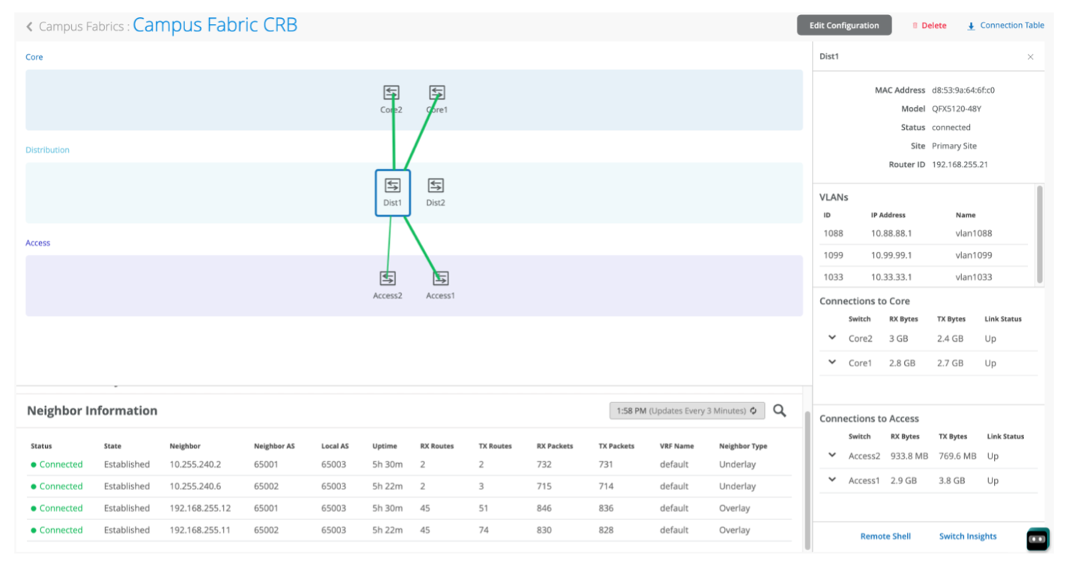
Task: Download the Connection Table
Action: coord(1005,25)
